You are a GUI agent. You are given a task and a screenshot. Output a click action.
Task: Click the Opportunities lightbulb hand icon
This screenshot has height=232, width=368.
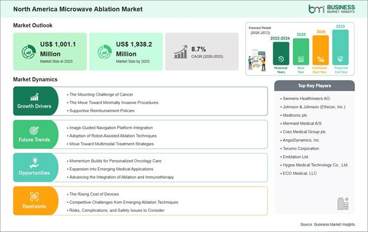tap(34, 163)
